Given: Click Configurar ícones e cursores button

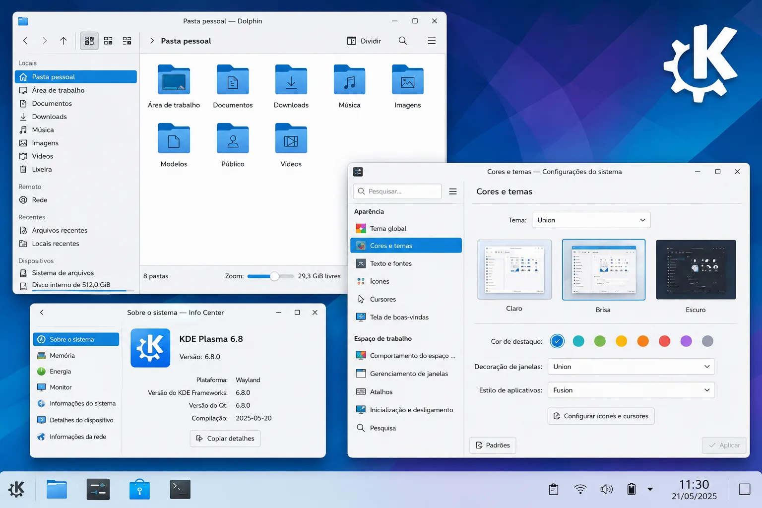Looking at the screenshot, I should click(601, 416).
